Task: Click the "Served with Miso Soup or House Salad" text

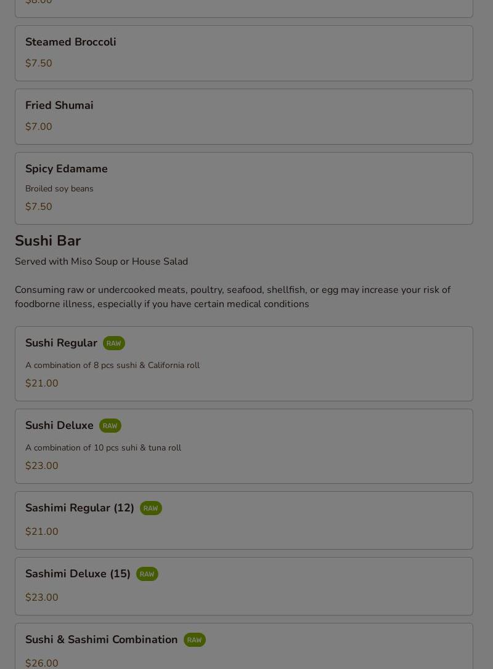Action: [x=101, y=262]
